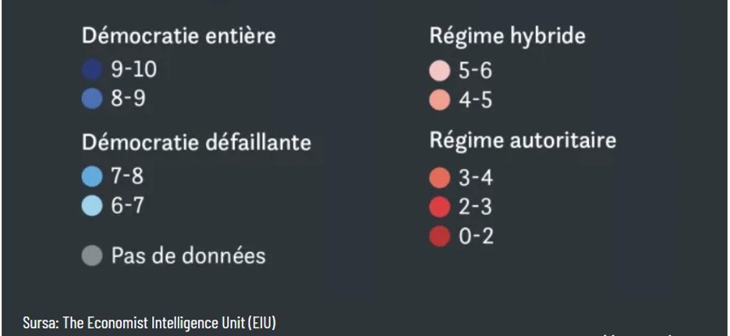Select the dark red 0-2 swatch
Viewport: 730px width, 336px height.
tap(440, 236)
